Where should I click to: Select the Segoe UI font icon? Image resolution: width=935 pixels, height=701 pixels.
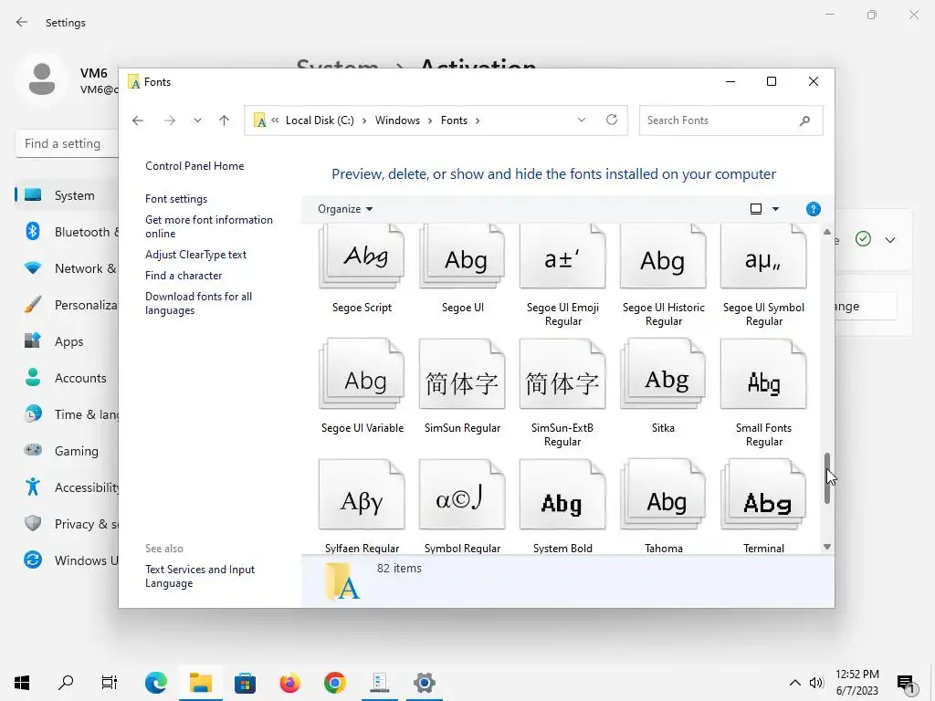point(462,256)
